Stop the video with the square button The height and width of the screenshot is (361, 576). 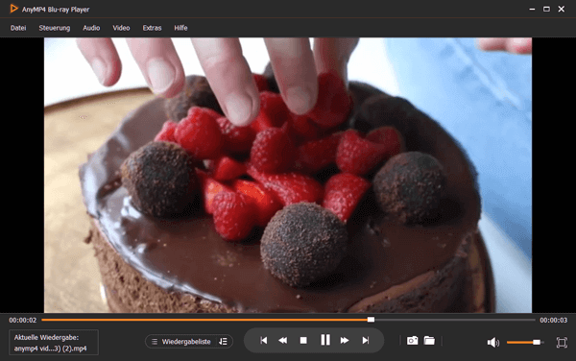pos(303,341)
